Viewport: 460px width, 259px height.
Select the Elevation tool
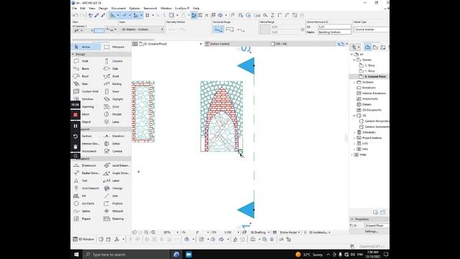pyautogui.click(x=115, y=136)
